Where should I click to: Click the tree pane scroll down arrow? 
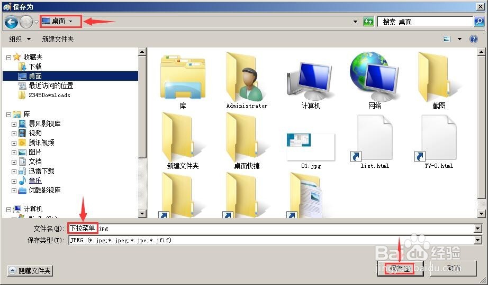(x=142, y=213)
